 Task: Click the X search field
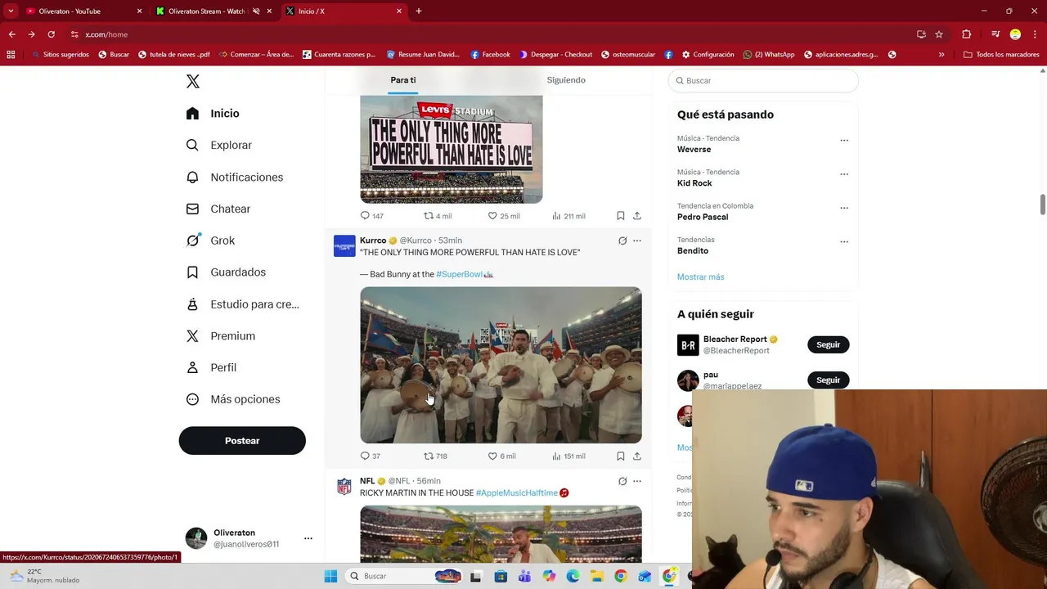[763, 80]
